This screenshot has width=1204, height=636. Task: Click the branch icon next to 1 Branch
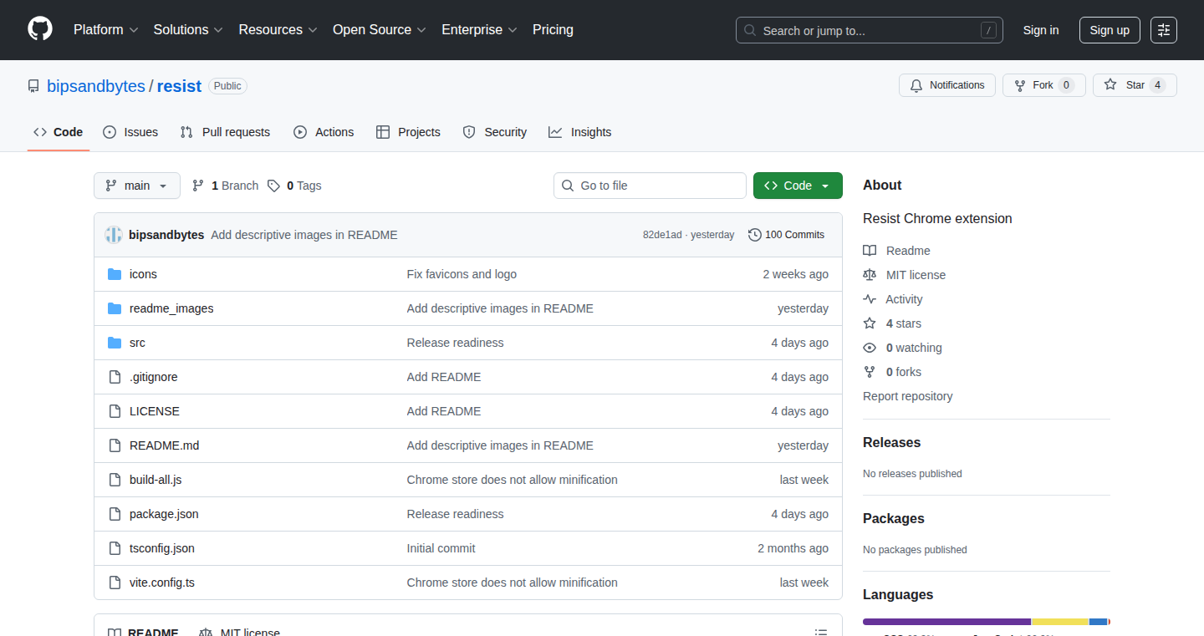click(x=198, y=186)
